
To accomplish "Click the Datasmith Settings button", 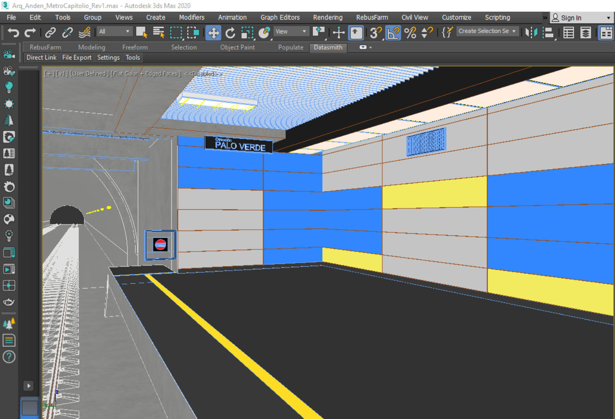I will 108,57.
